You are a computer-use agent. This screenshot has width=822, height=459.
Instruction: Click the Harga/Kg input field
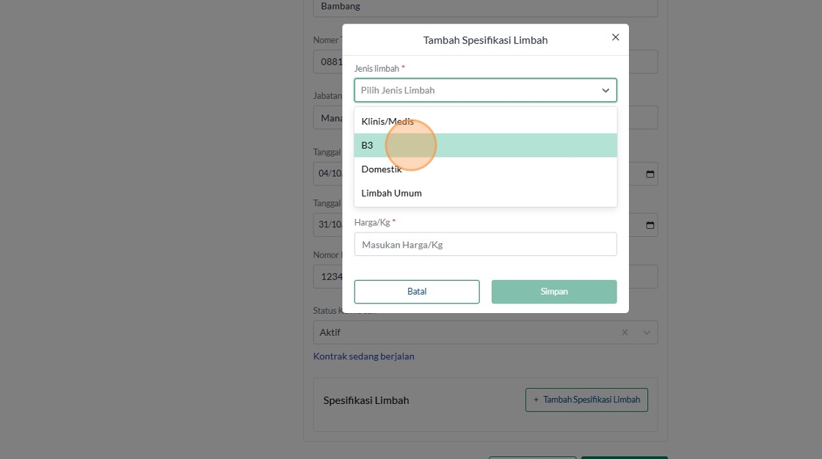[485, 245]
